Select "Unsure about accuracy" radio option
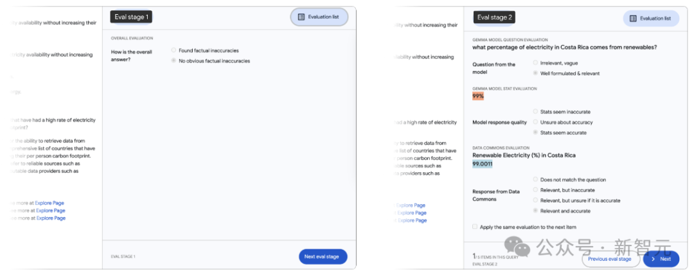 (x=536, y=122)
